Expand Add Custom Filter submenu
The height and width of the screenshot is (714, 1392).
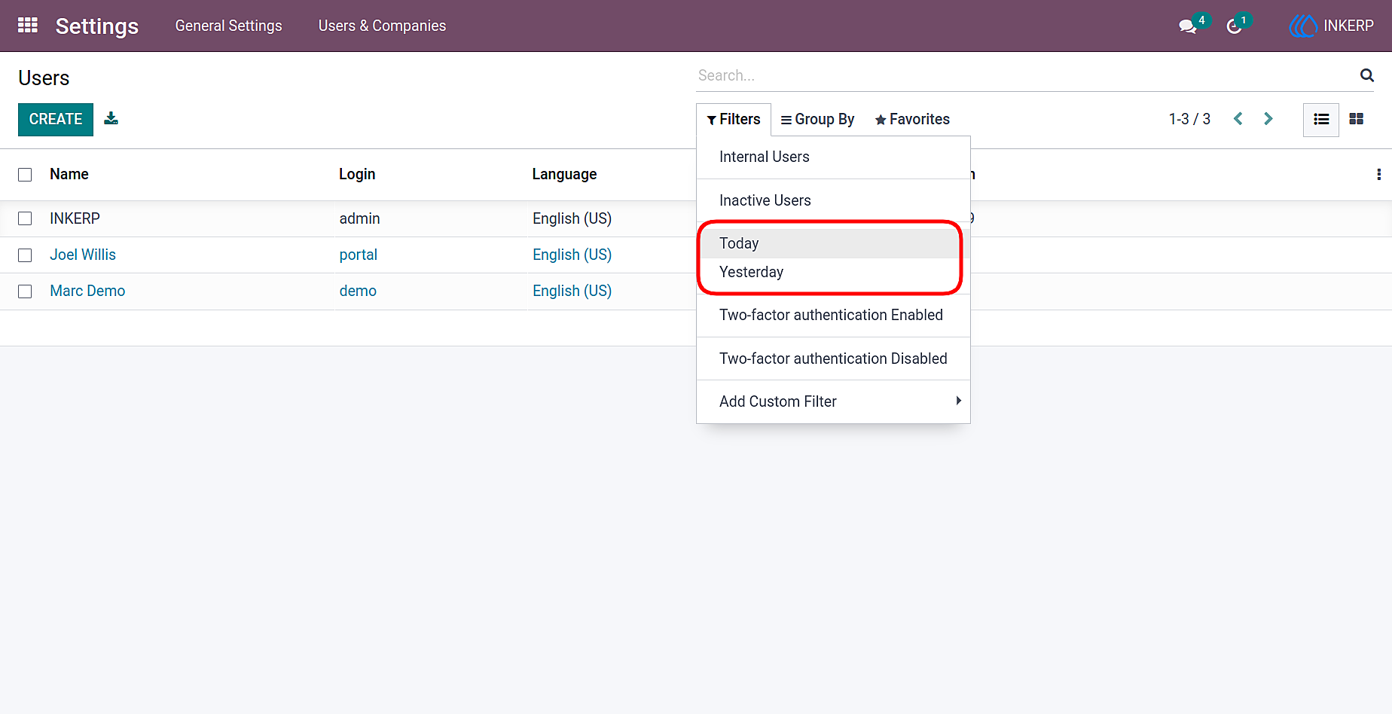pos(833,401)
